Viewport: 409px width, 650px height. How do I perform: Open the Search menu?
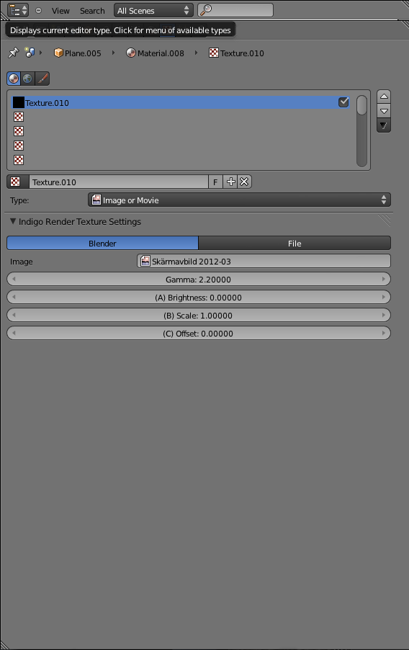click(92, 11)
